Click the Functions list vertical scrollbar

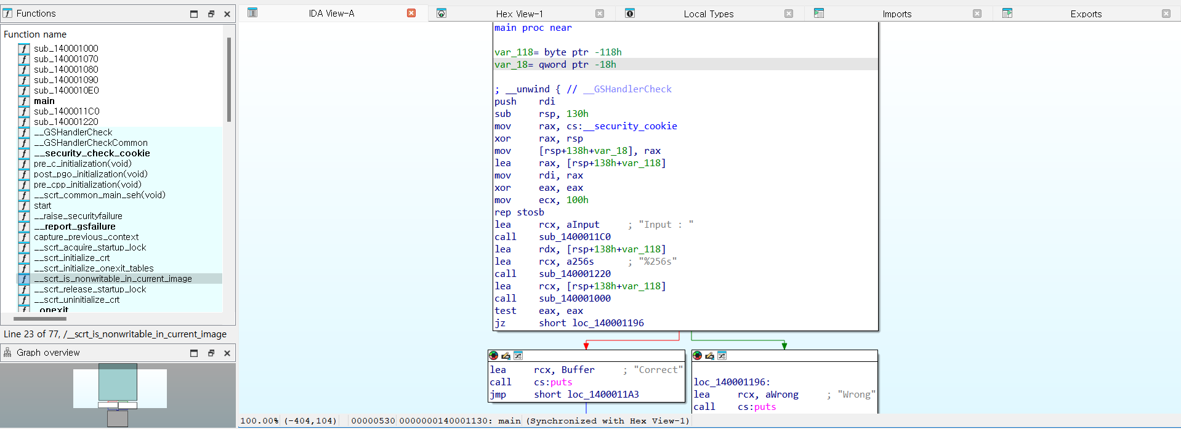(x=229, y=80)
